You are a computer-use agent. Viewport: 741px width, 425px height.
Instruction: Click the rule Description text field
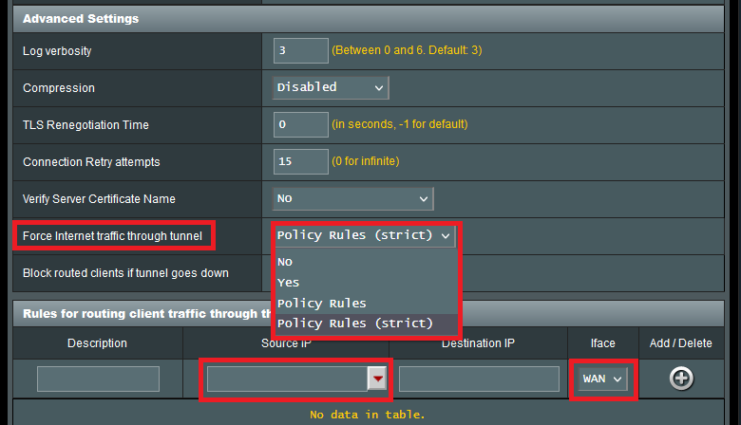(98, 379)
